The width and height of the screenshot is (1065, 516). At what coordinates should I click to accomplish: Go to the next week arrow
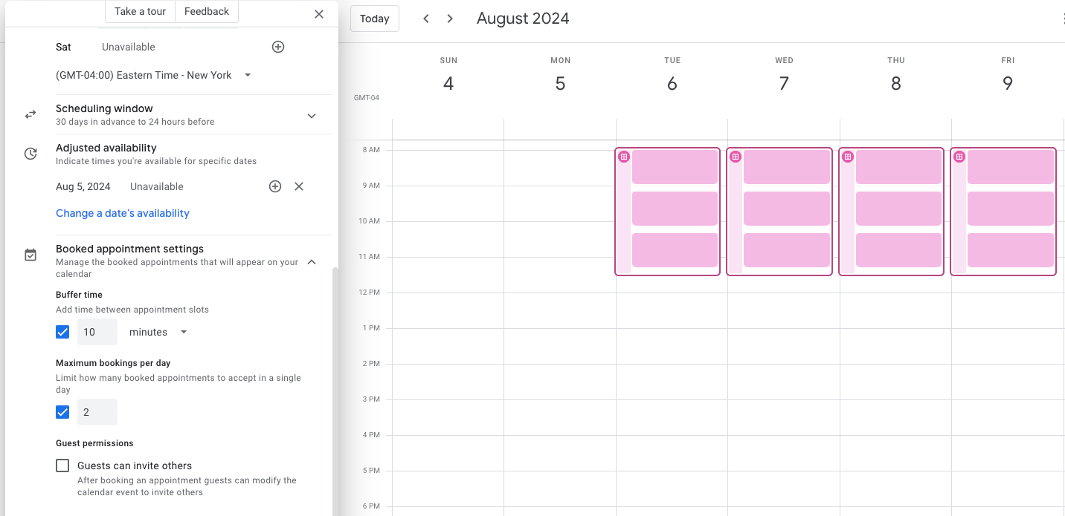pyautogui.click(x=450, y=19)
